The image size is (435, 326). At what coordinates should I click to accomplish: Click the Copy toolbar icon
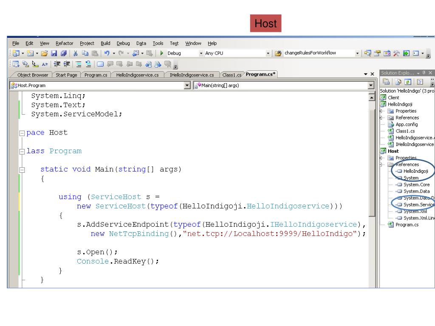point(85,53)
